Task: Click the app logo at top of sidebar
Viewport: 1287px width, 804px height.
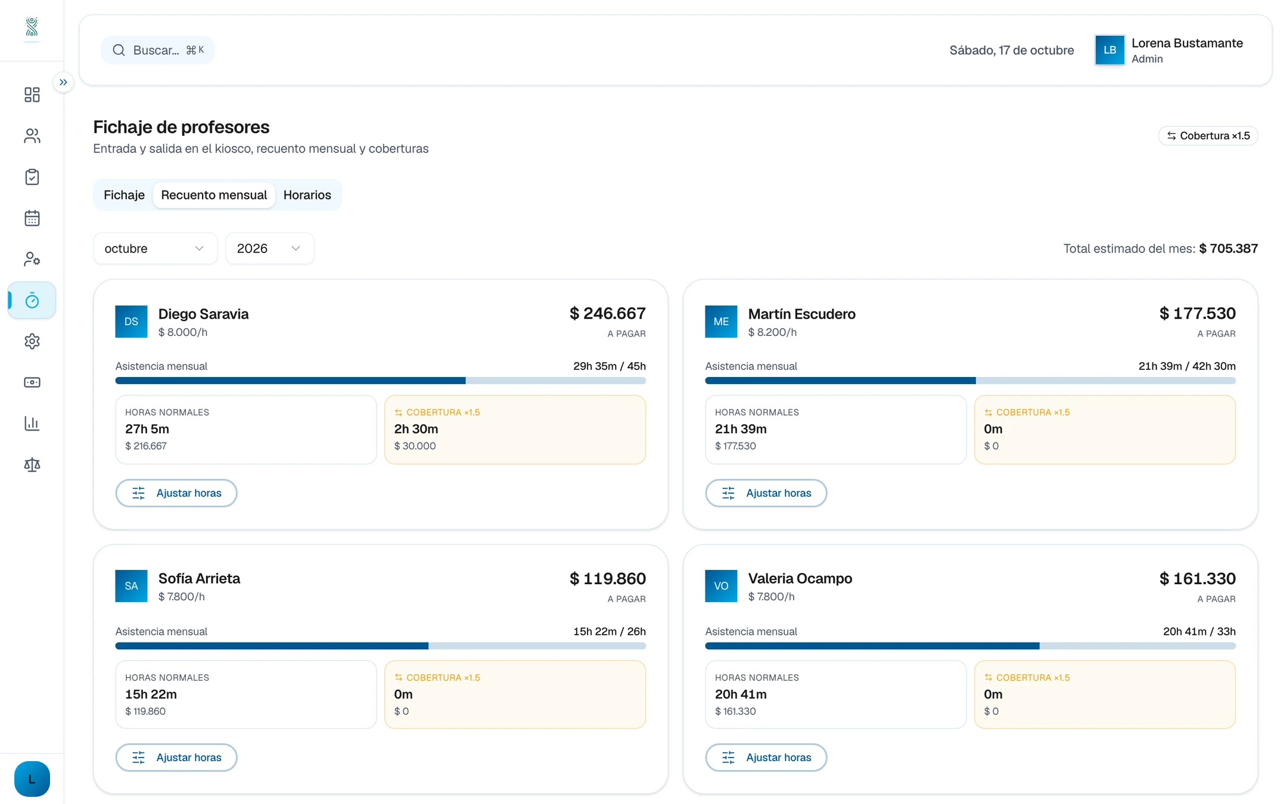Action: 32,27
